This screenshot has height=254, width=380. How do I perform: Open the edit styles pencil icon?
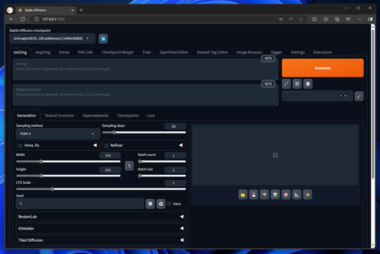pos(359,96)
